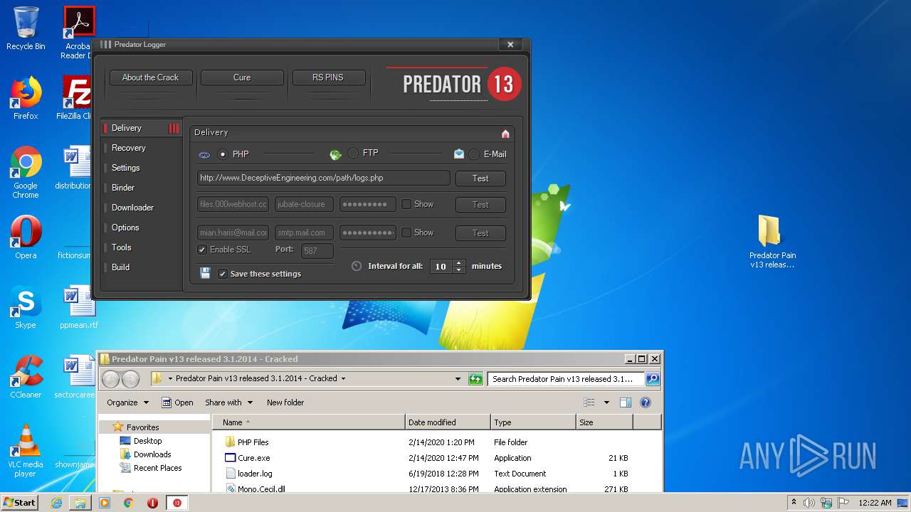911x512 pixels.
Task: Click the PHP icon beside the PHP radio
Action: click(x=204, y=154)
